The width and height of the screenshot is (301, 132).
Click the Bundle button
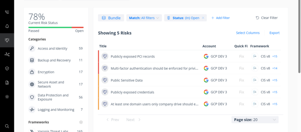(111, 18)
